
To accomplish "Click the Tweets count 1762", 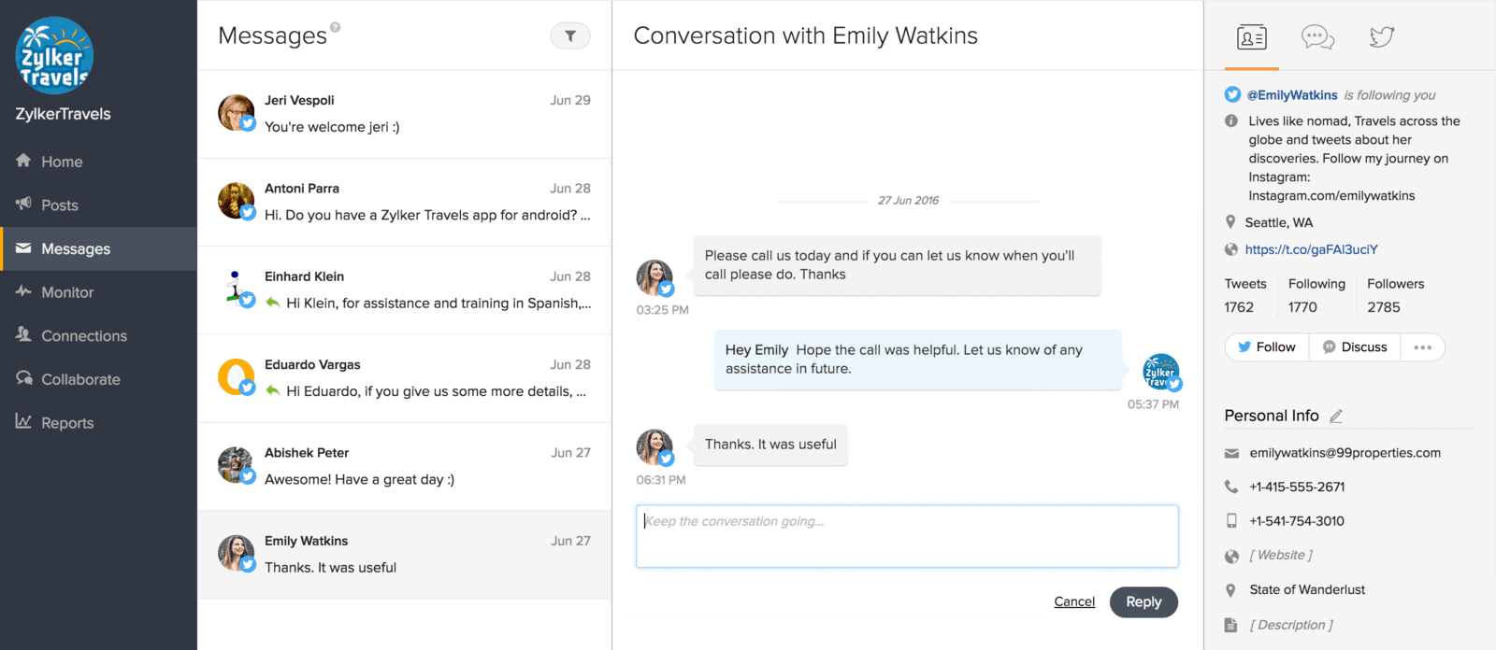I will 1239,307.
